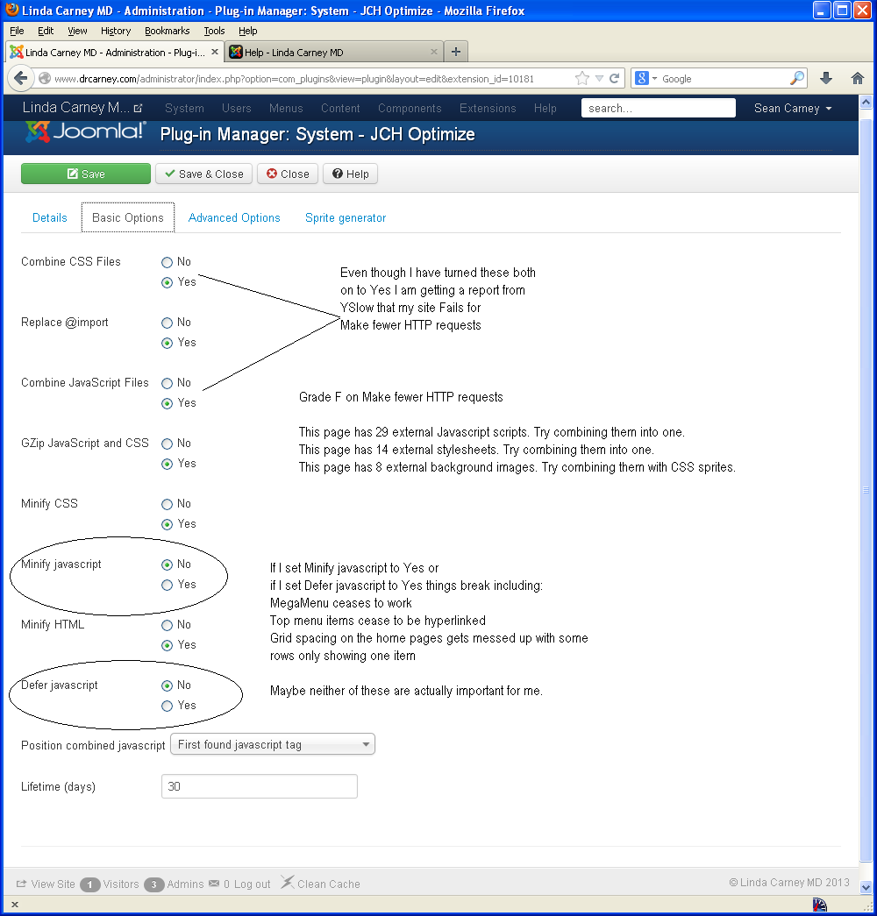Click the Firefox back arrow button

(x=20, y=78)
